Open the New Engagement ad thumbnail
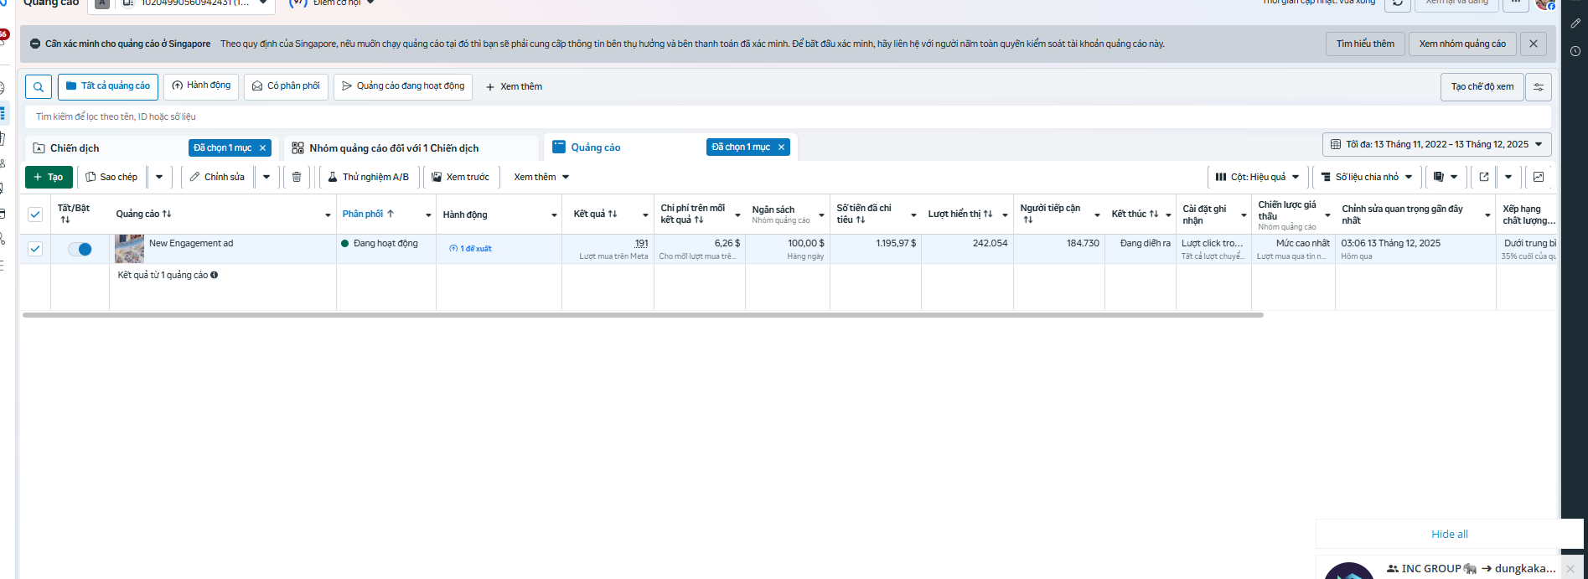Image resolution: width=1588 pixels, height=579 pixels. pos(129,249)
